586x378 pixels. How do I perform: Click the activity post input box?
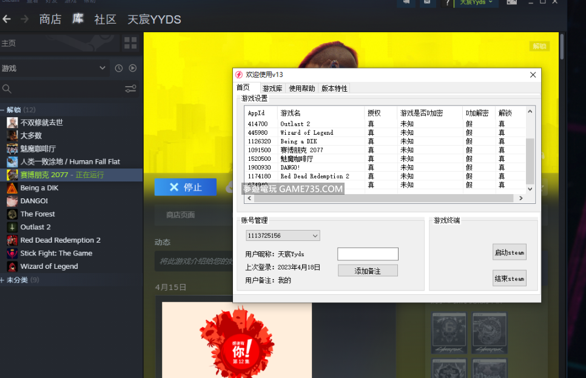194,261
